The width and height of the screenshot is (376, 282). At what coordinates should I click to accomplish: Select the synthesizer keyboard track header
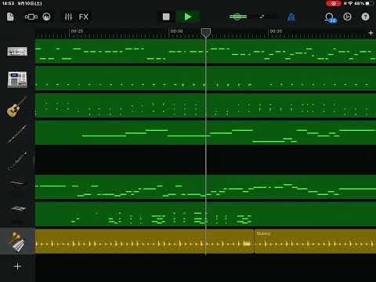[17, 52]
